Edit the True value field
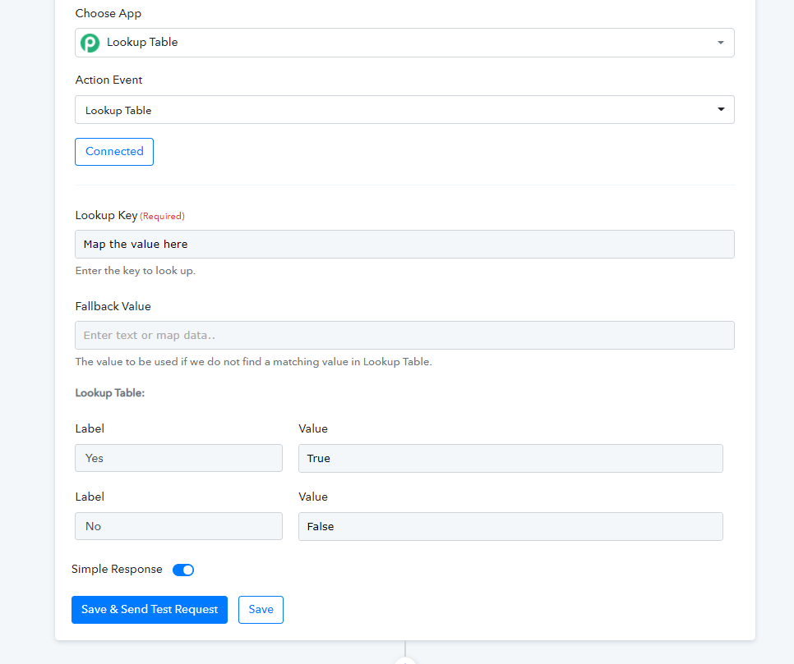Screen dimensions: 794x664 tap(510, 458)
